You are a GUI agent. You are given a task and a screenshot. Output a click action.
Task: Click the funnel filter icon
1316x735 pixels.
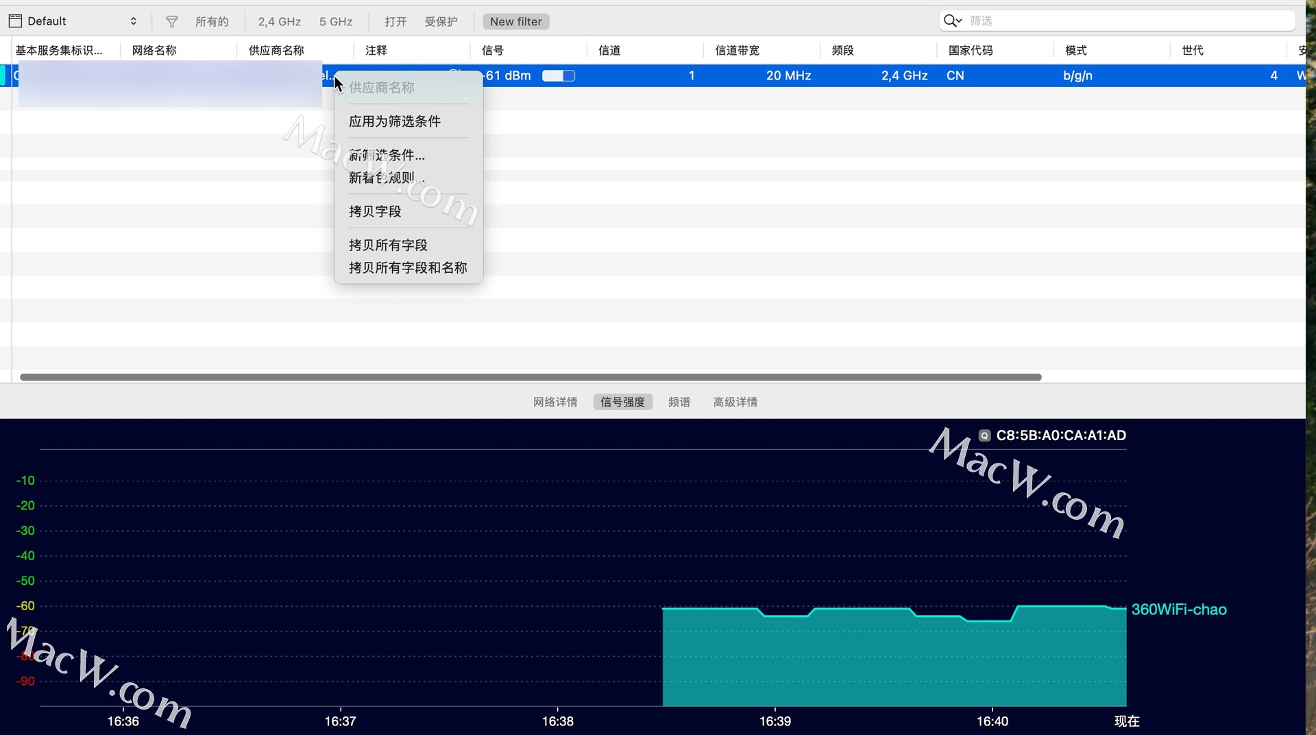pyautogui.click(x=172, y=21)
